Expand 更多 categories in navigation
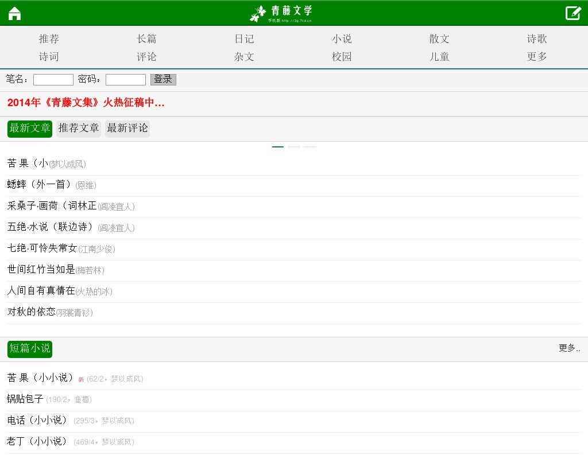This screenshot has height=459, width=588. click(537, 57)
